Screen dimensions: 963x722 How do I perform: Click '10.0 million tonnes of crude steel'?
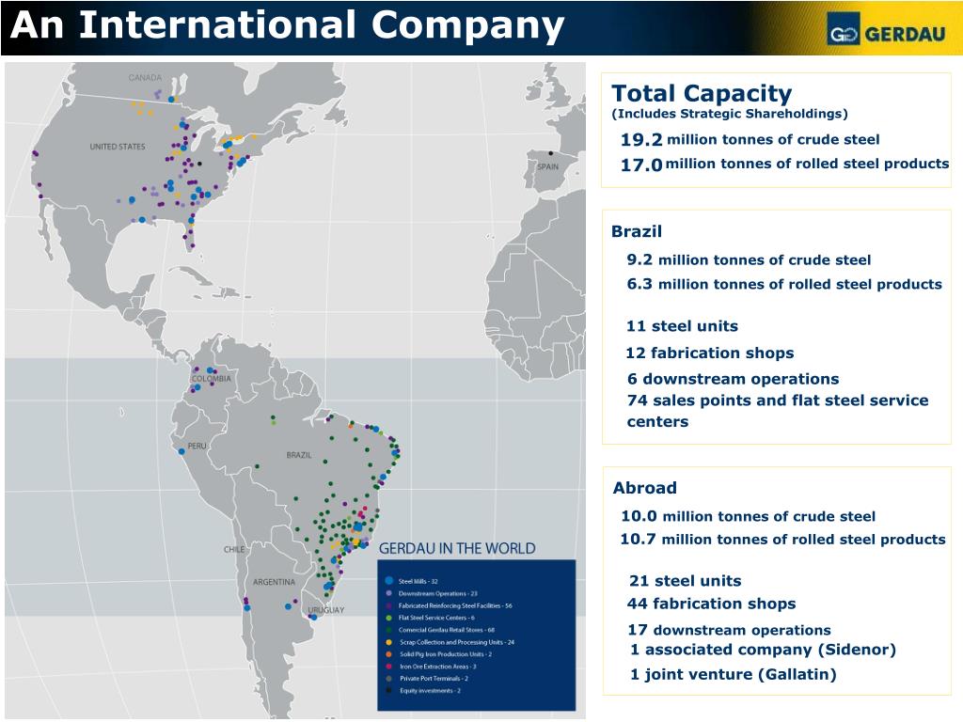(748, 516)
